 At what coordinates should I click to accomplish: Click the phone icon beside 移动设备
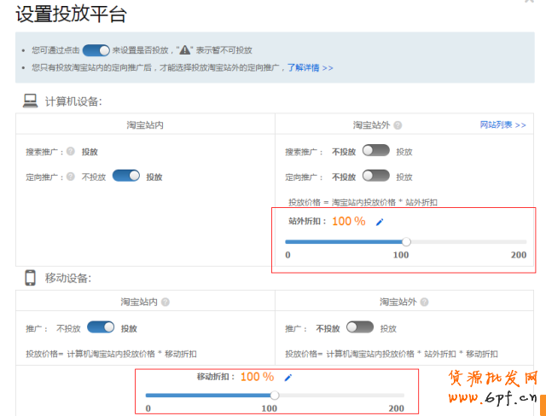click(30, 278)
